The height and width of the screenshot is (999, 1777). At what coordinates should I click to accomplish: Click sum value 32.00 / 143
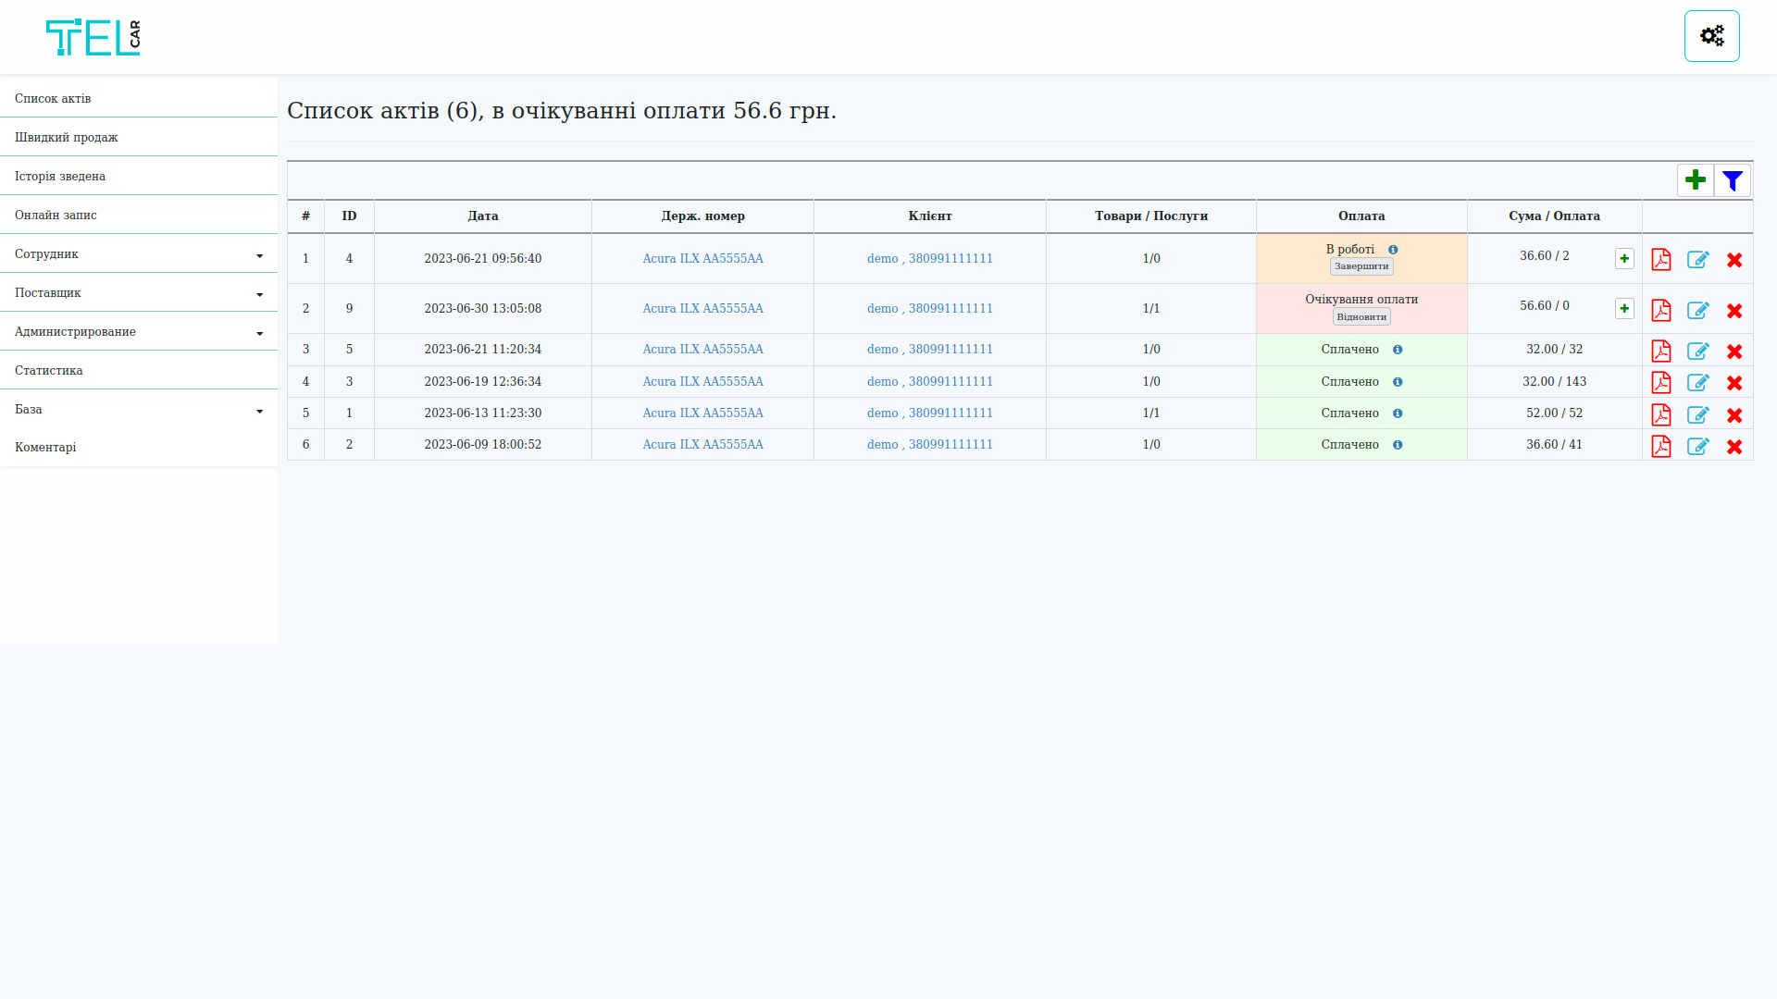pos(1554,382)
